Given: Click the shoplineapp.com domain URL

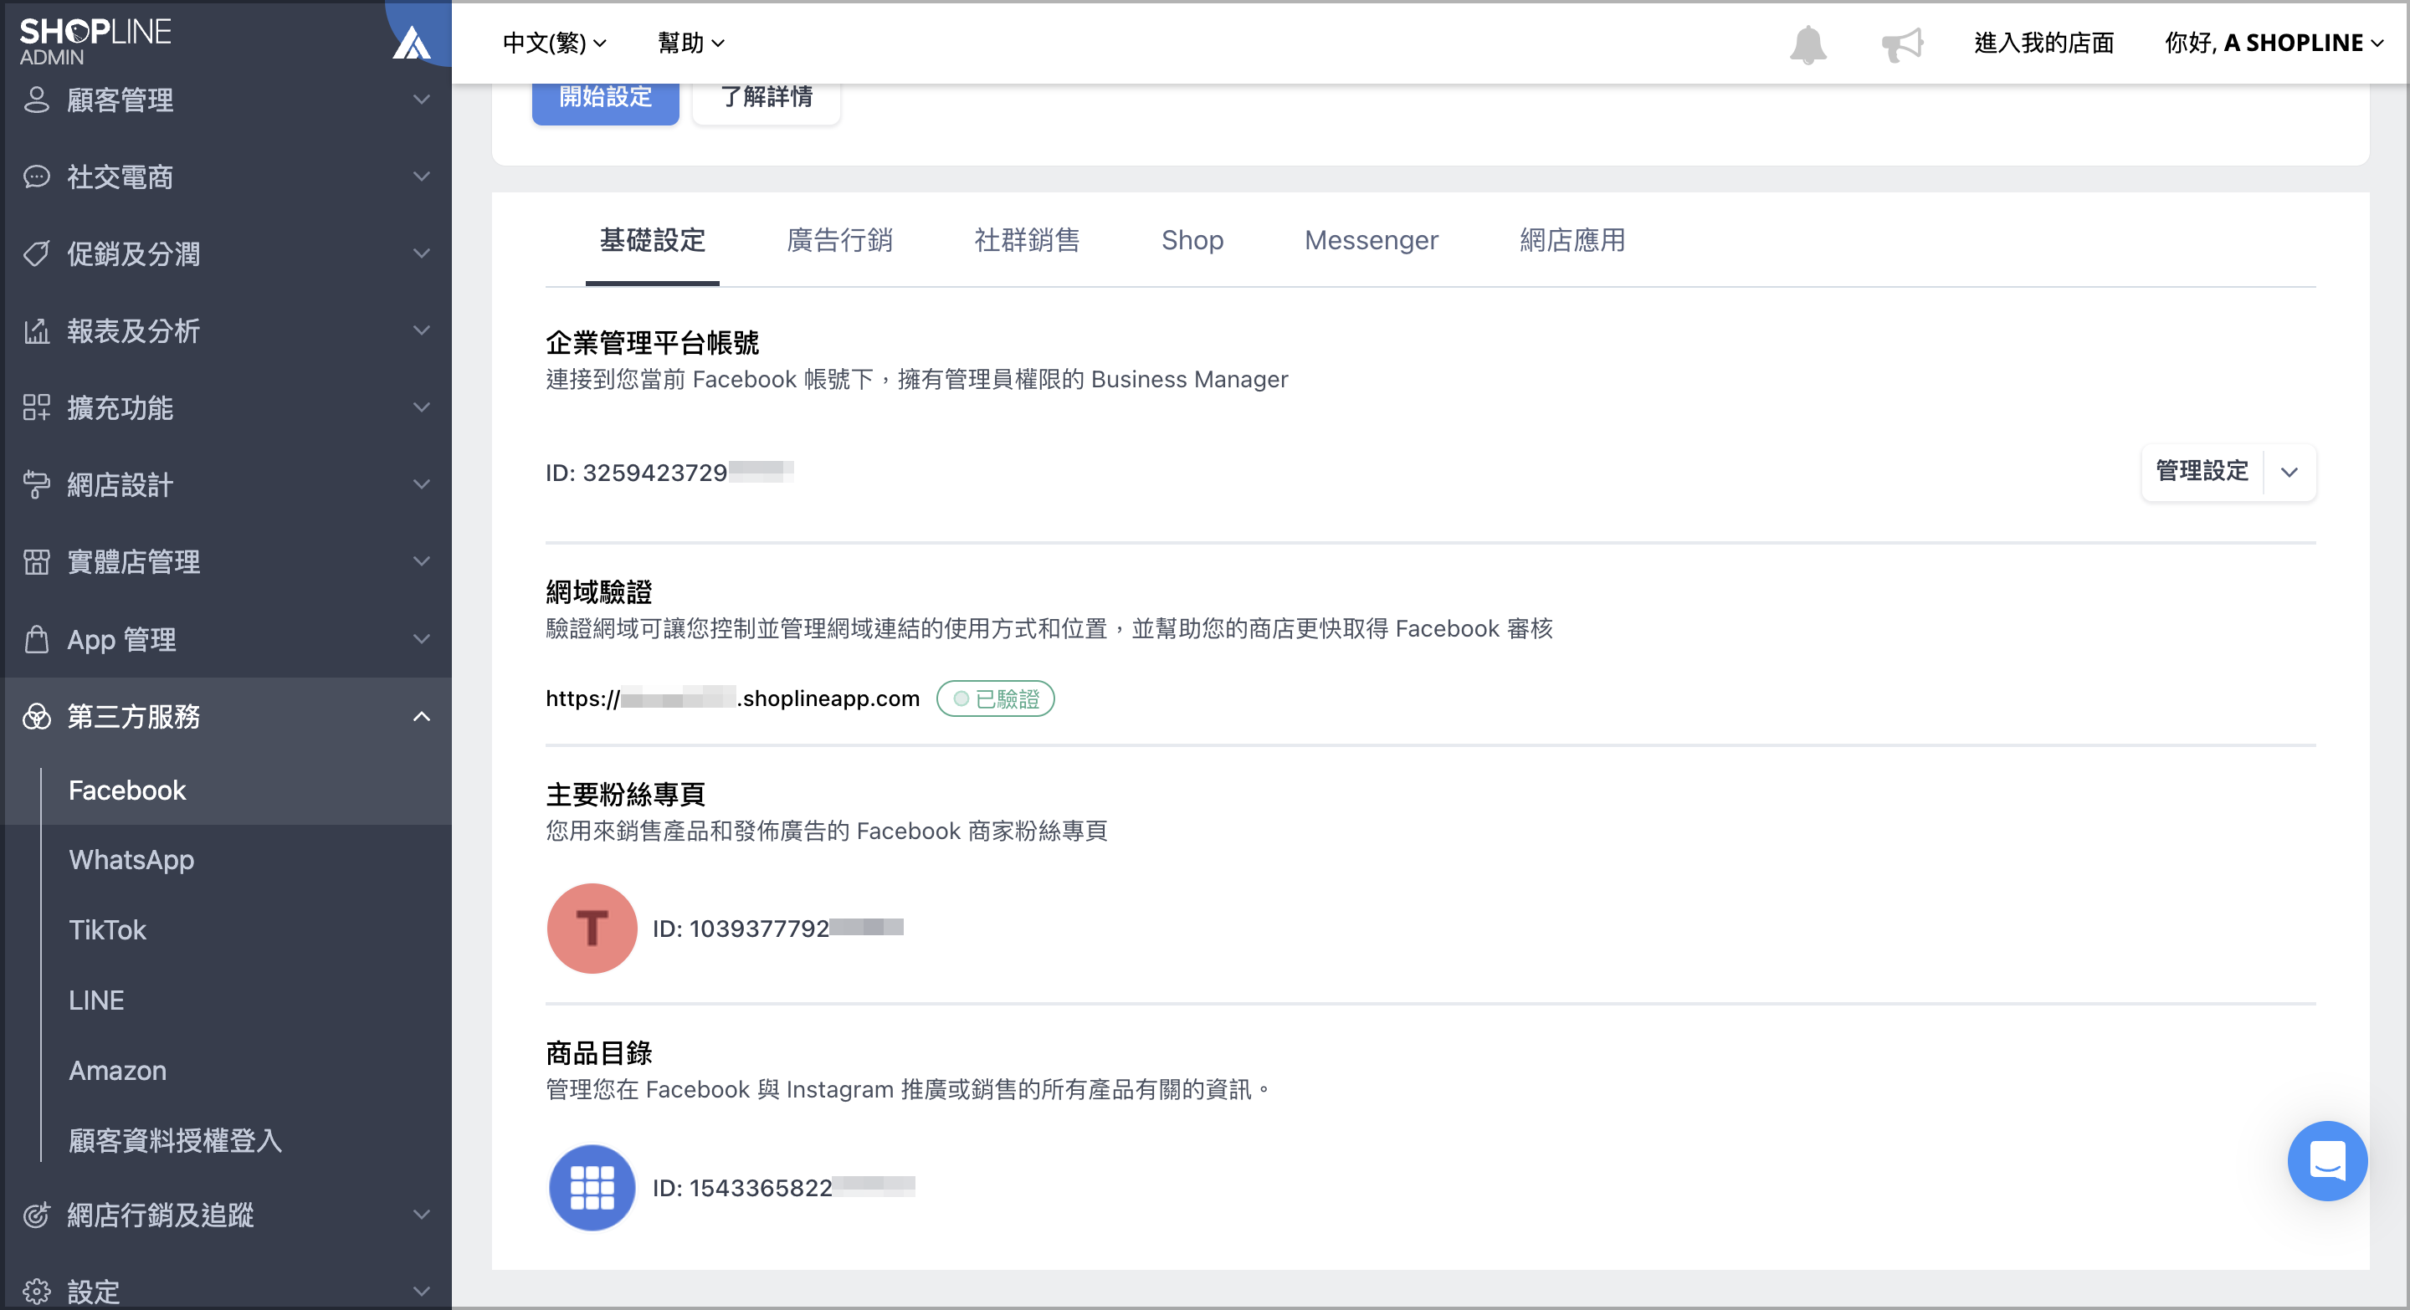Looking at the screenshot, I should [732, 698].
